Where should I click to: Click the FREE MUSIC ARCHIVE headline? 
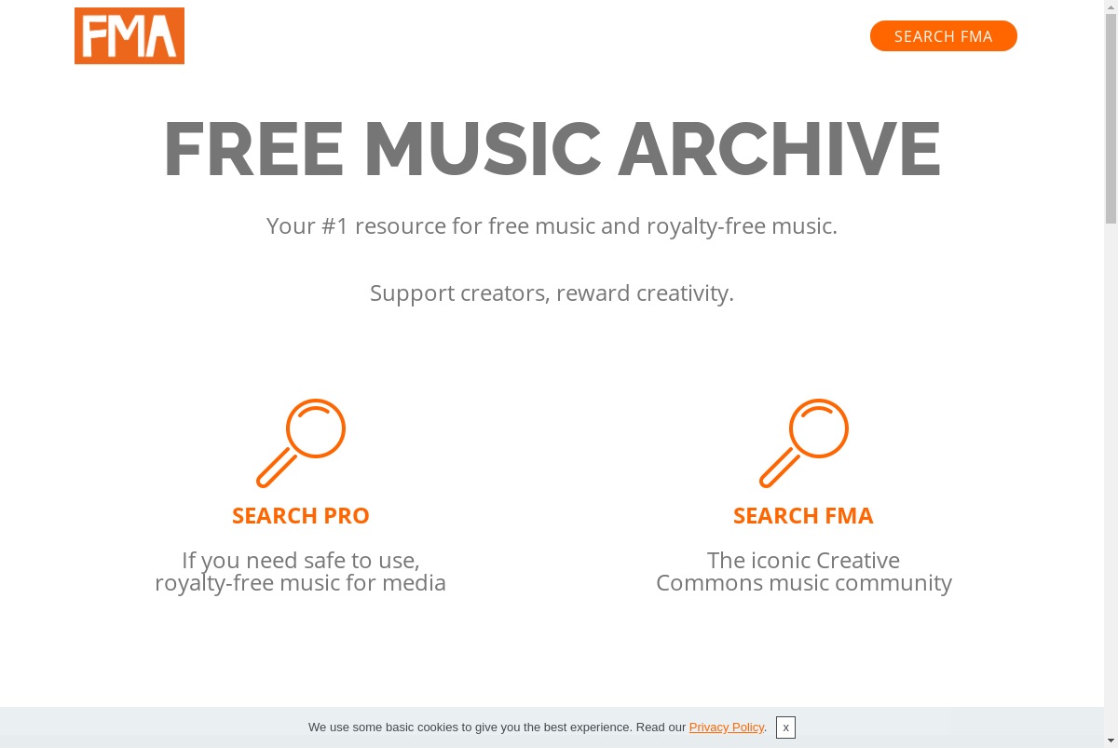point(552,149)
